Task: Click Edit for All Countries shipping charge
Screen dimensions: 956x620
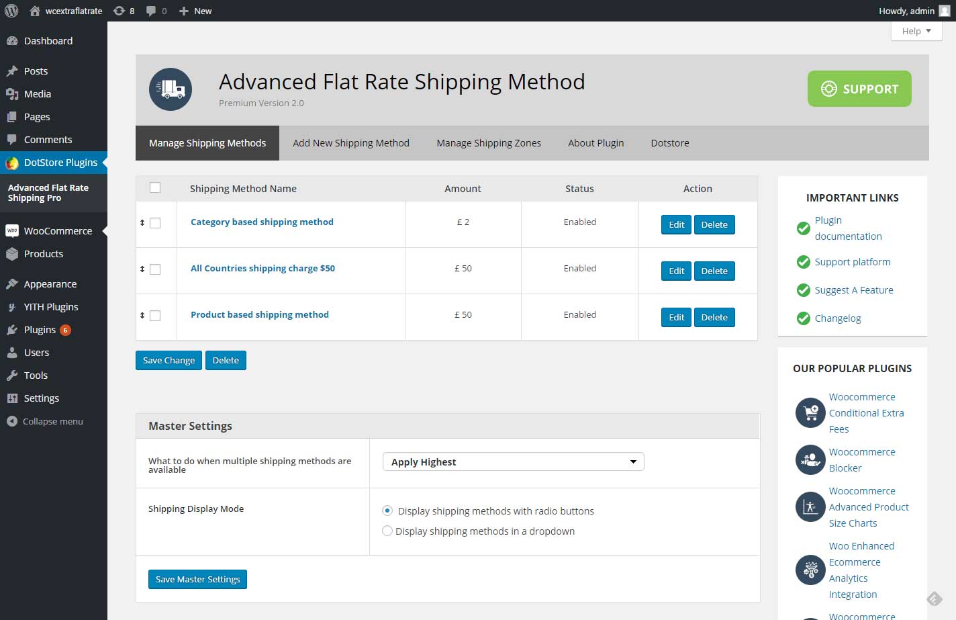Action: [676, 271]
